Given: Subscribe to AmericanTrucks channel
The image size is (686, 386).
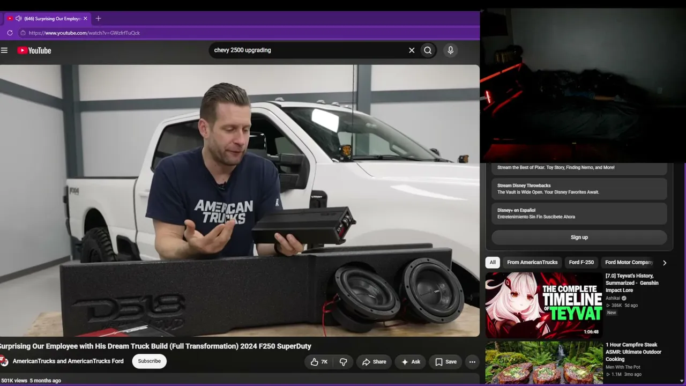Looking at the screenshot, I should tap(150, 361).
